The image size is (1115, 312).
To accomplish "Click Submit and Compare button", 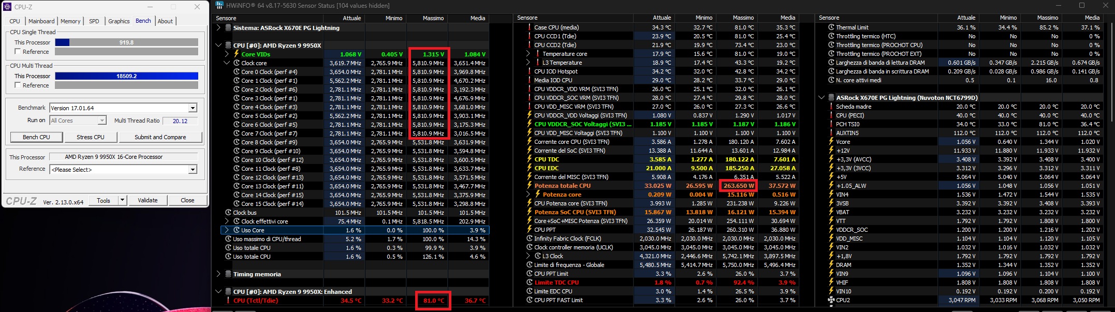I will point(160,137).
